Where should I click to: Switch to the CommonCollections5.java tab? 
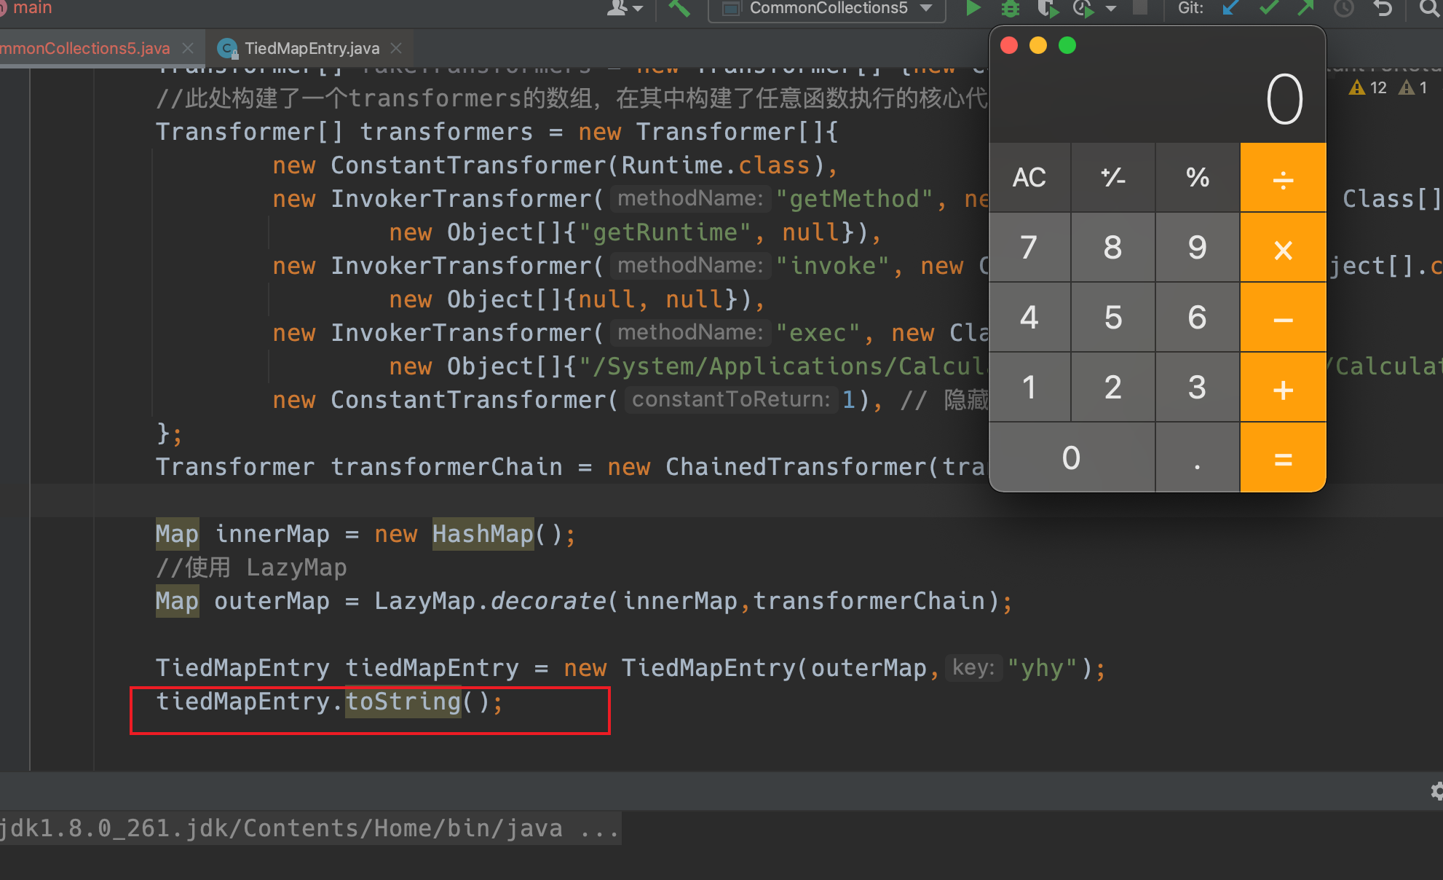84,48
